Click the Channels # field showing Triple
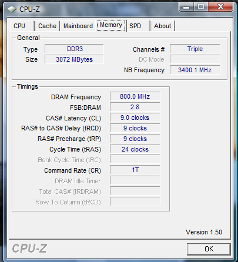 (195, 49)
